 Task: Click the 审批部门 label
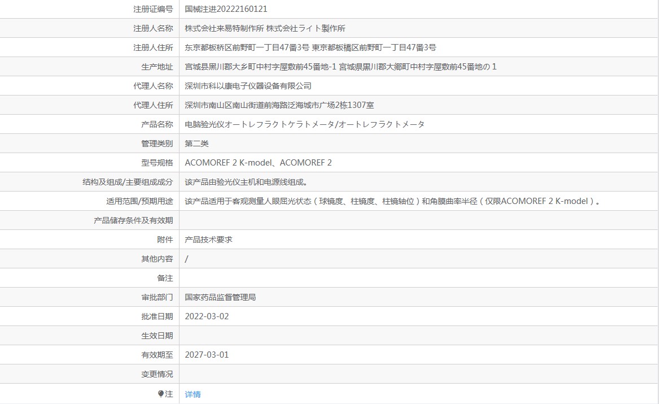click(157, 297)
